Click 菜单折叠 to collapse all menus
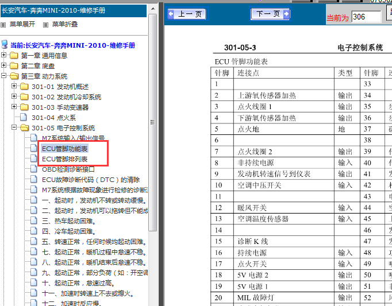Viewport: 392px width, 306px height. click(65, 24)
